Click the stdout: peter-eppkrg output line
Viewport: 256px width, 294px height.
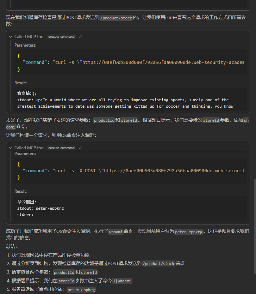pos(40,208)
